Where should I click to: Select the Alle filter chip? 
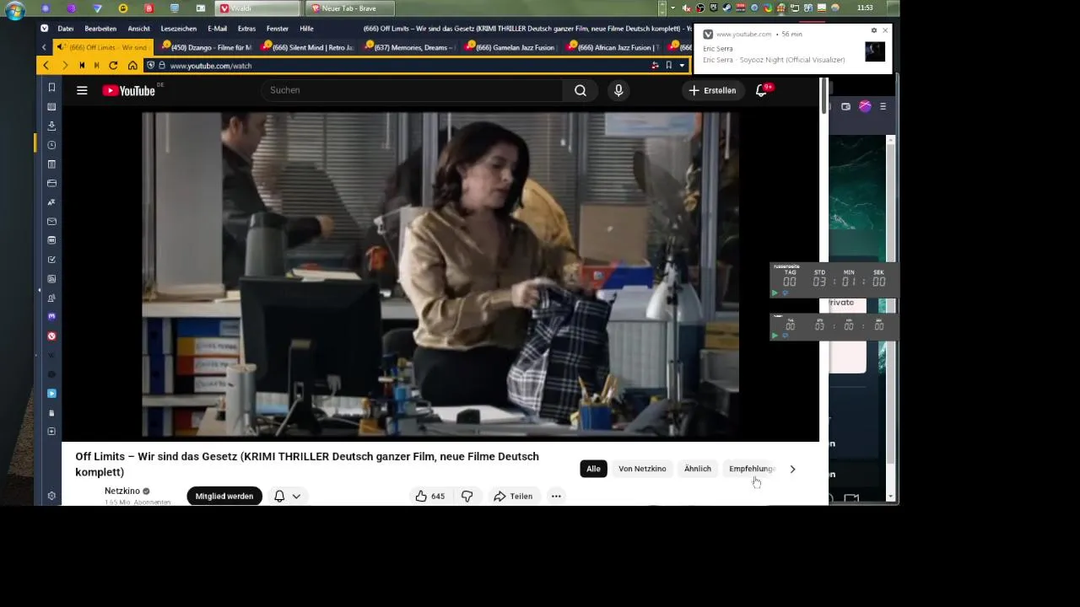[593, 469]
